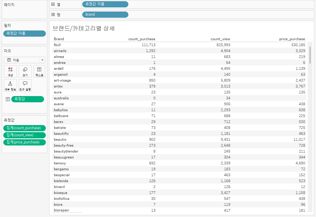This screenshot has width=316, height=217.
Task: Click the rows shelf icon next to 행
Action: [x=53, y=14]
